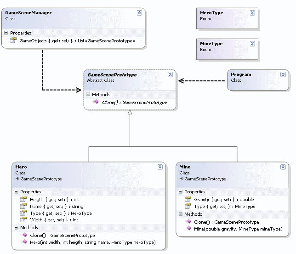Click the Mine constructor method icon
296x254 pixels.
coord(188,229)
